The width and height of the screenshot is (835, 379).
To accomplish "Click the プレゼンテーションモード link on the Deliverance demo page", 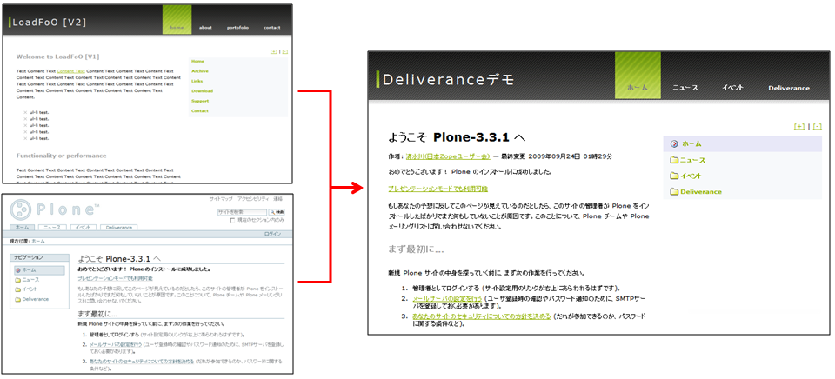I will pyautogui.click(x=438, y=189).
